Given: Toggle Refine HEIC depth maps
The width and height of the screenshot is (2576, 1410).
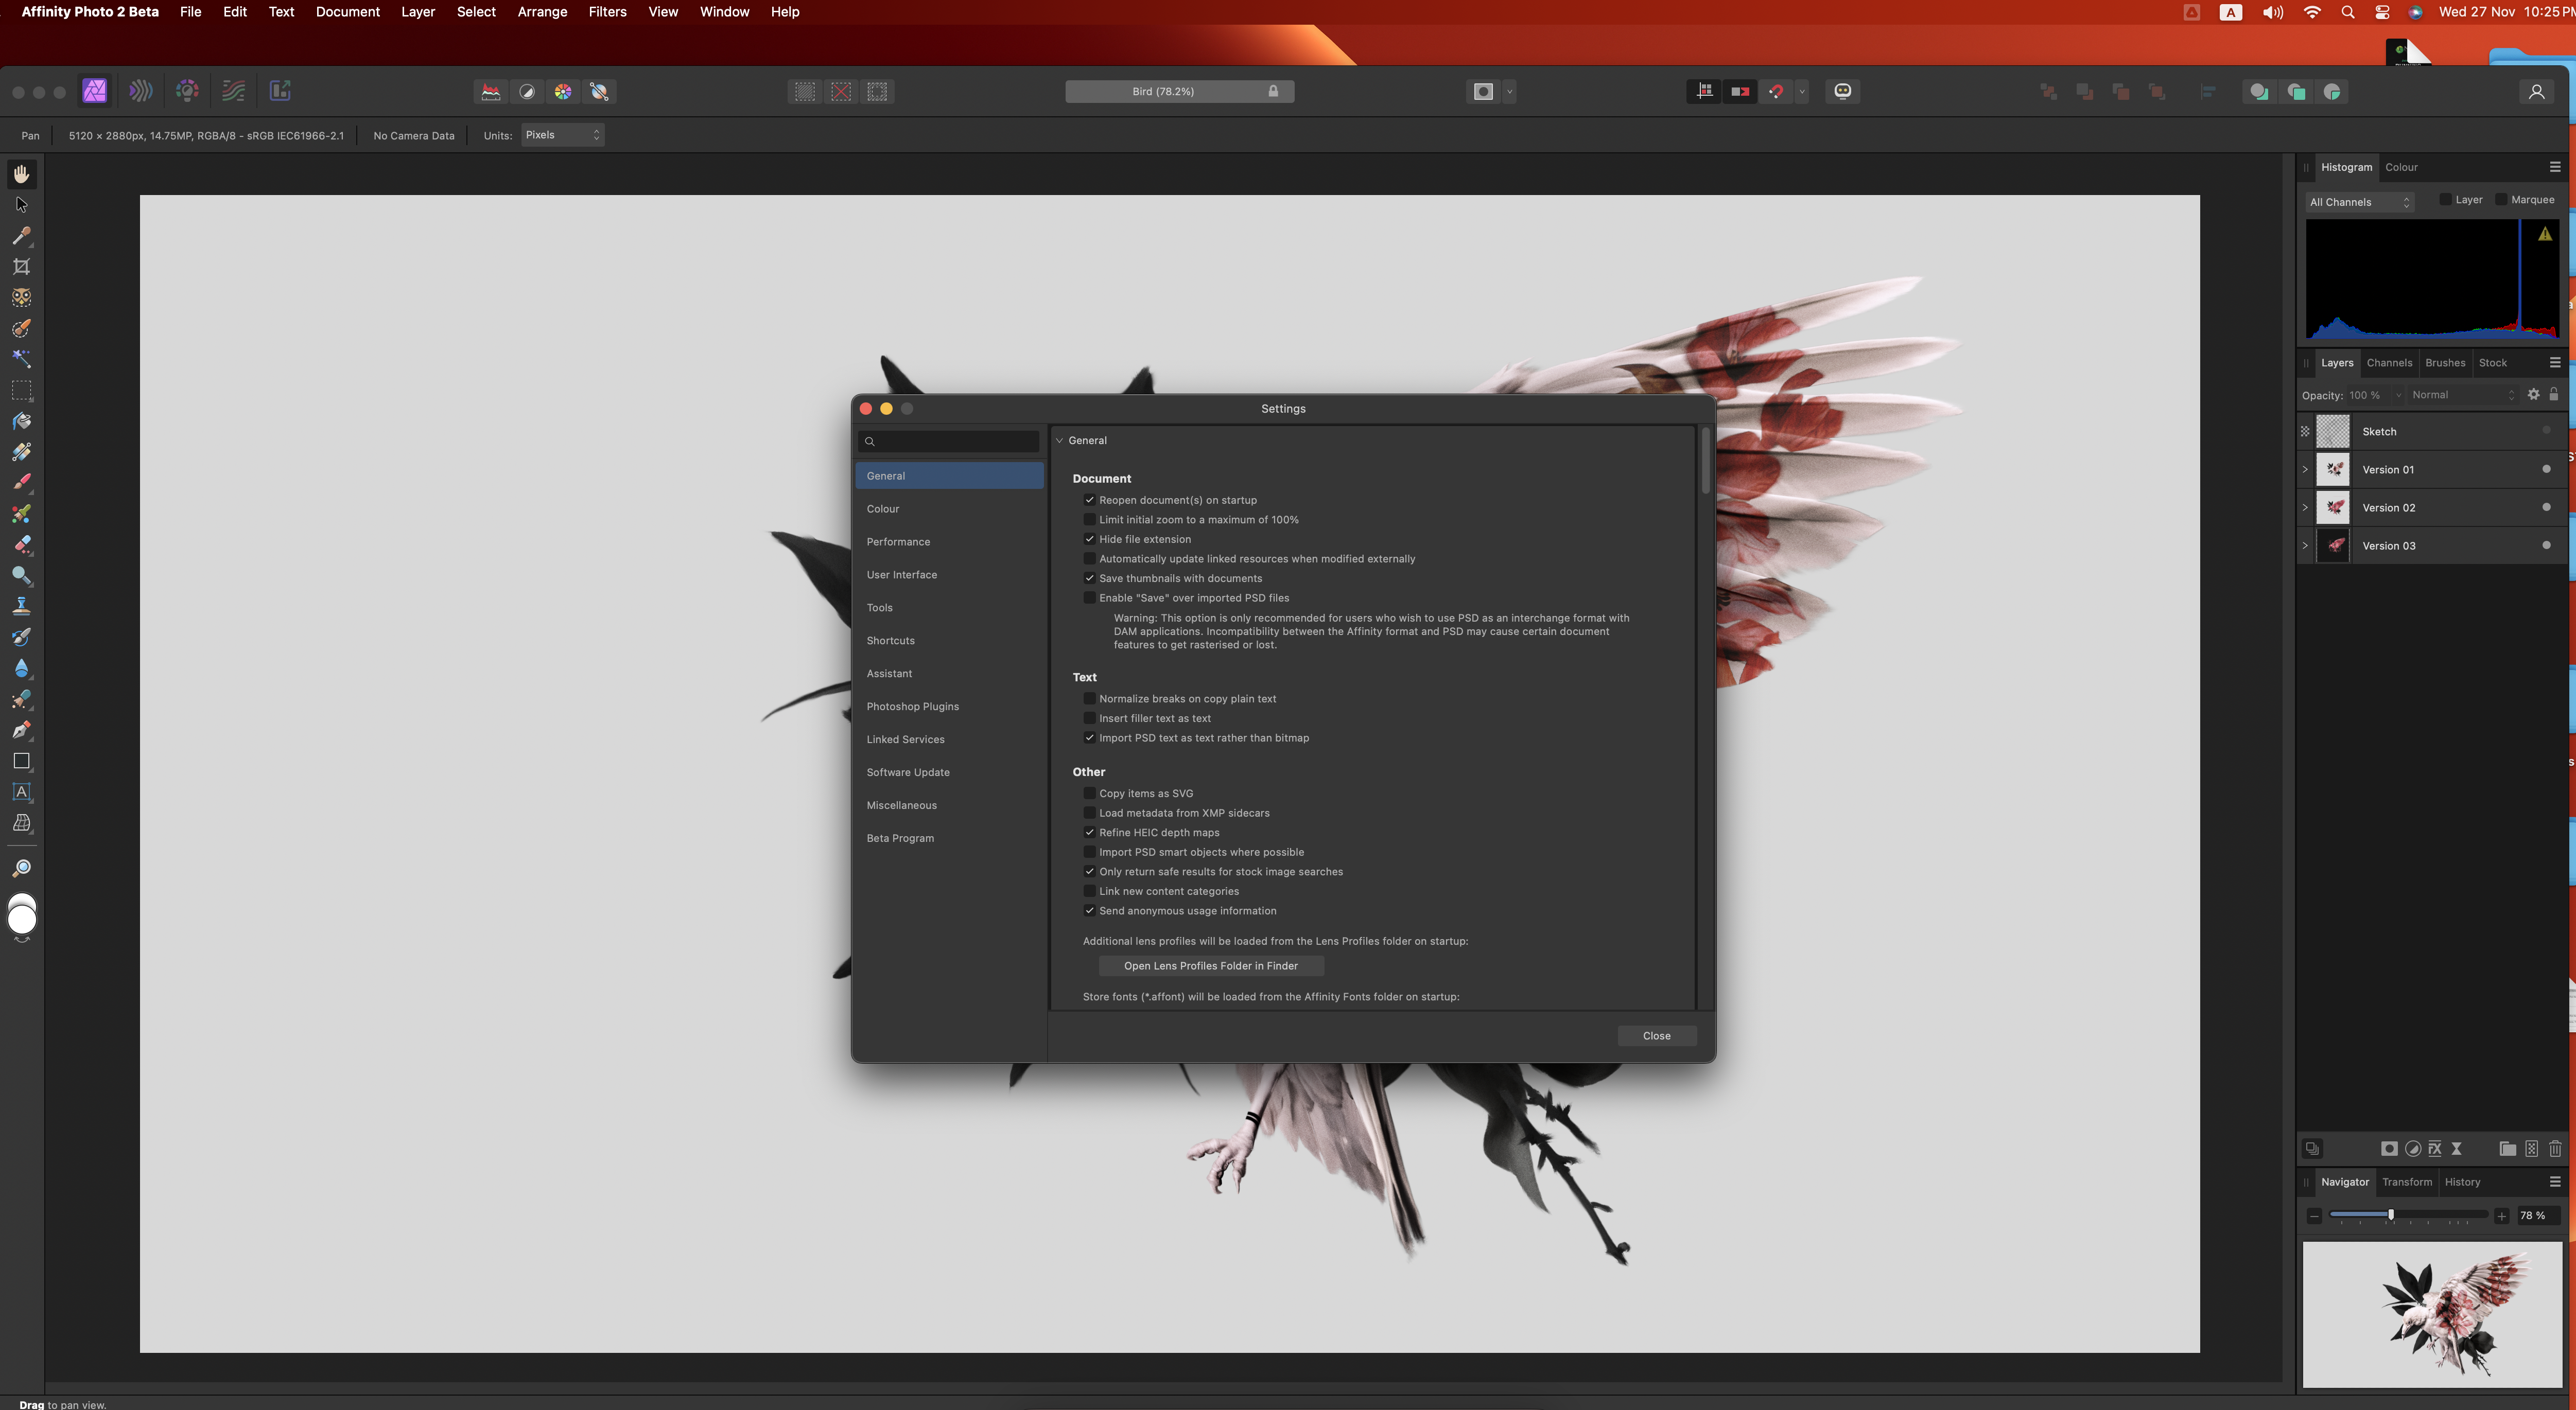Looking at the screenshot, I should (1090, 833).
